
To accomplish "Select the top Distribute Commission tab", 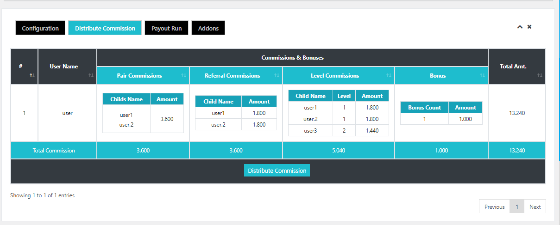I will click(x=105, y=28).
